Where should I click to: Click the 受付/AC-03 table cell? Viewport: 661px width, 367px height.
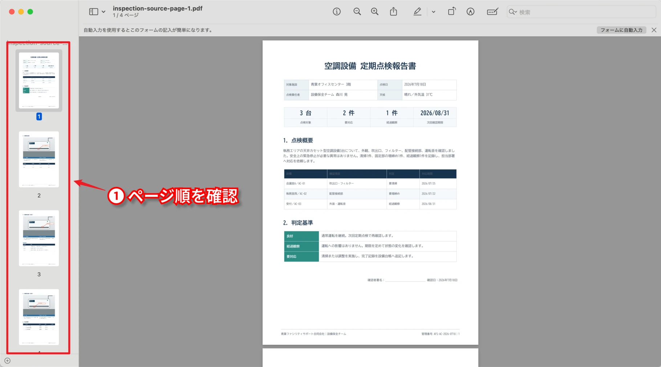click(x=305, y=204)
